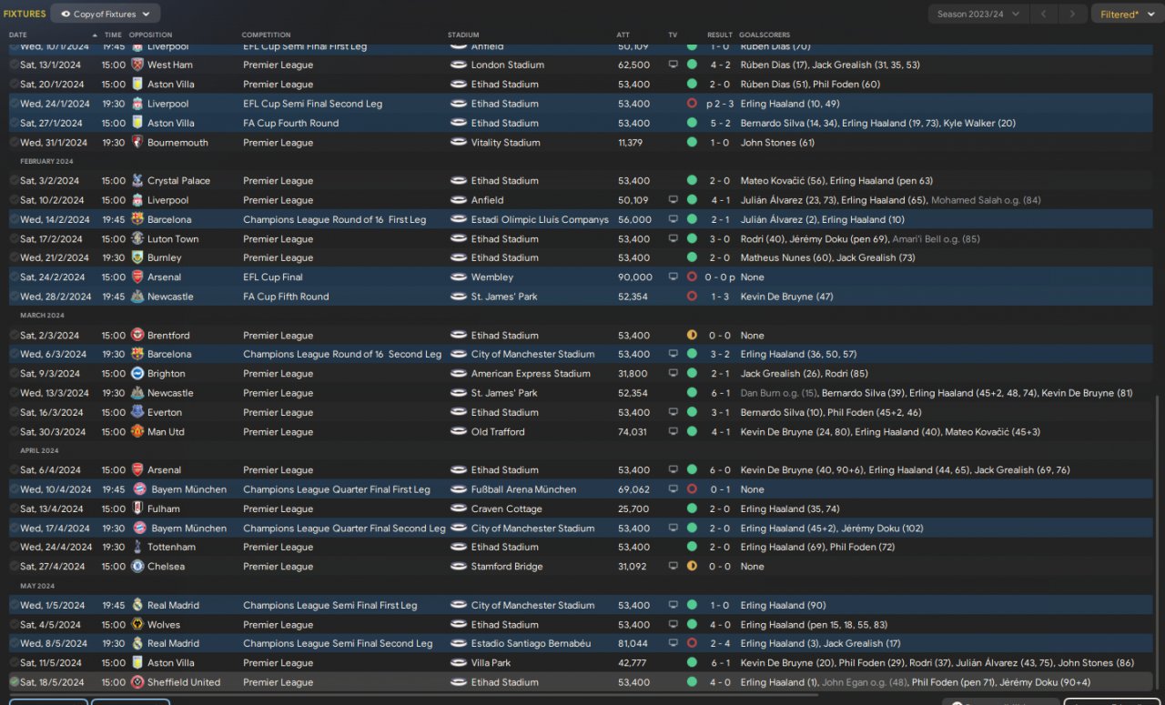This screenshot has height=705, width=1165.
Task: Tick the selector for Sat, 2/3/2024 fixture
Action: (14, 335)
